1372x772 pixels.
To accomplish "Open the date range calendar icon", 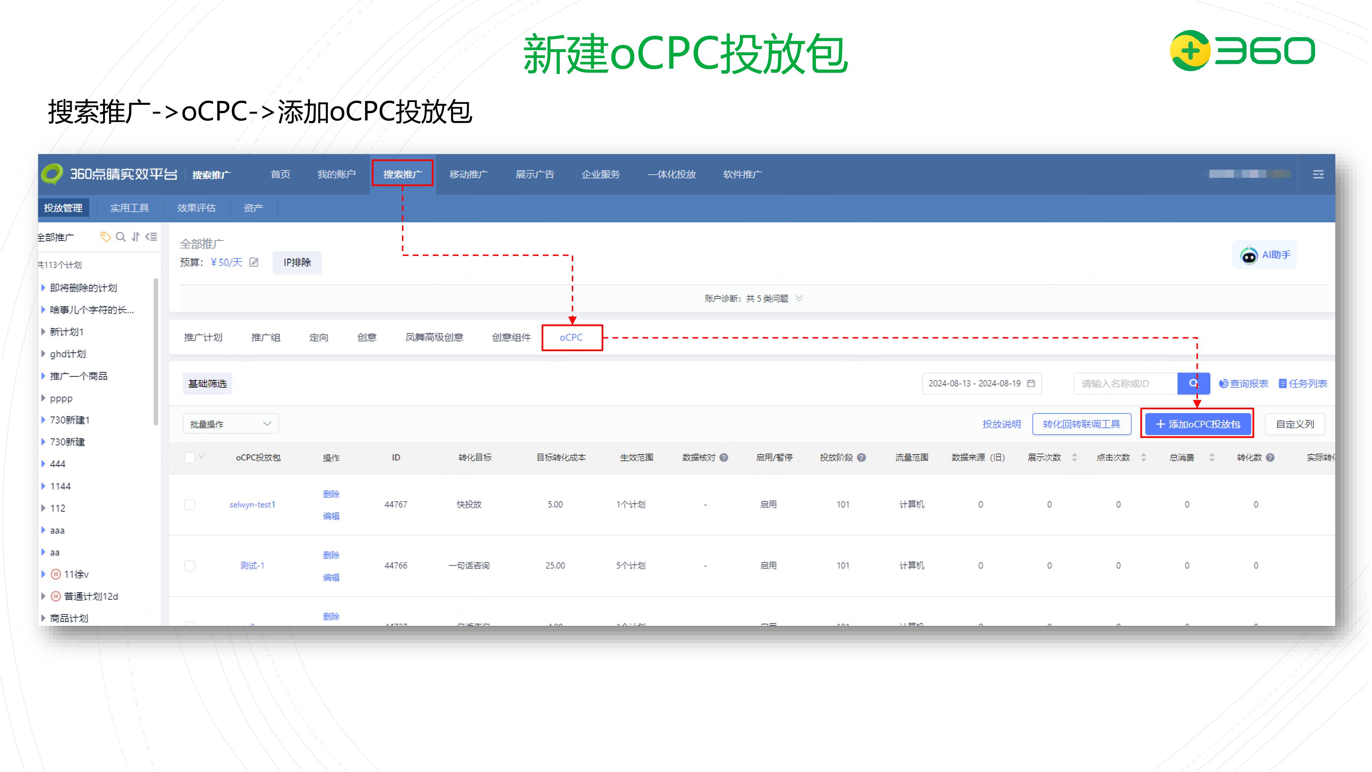I will click(1031, 384).
